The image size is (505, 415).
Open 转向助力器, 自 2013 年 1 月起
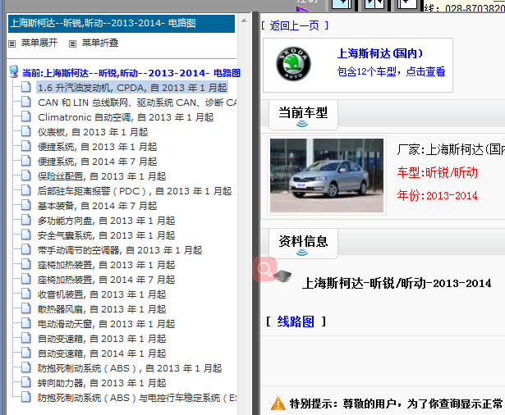point(102,383)
